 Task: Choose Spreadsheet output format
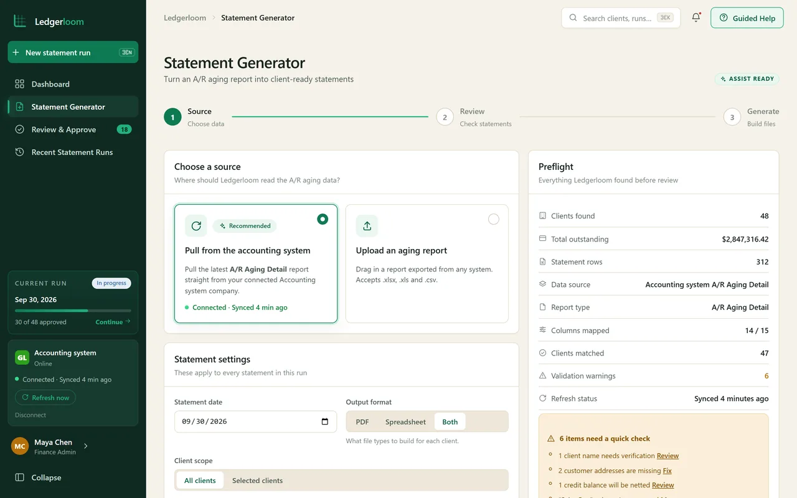(405, 421)
